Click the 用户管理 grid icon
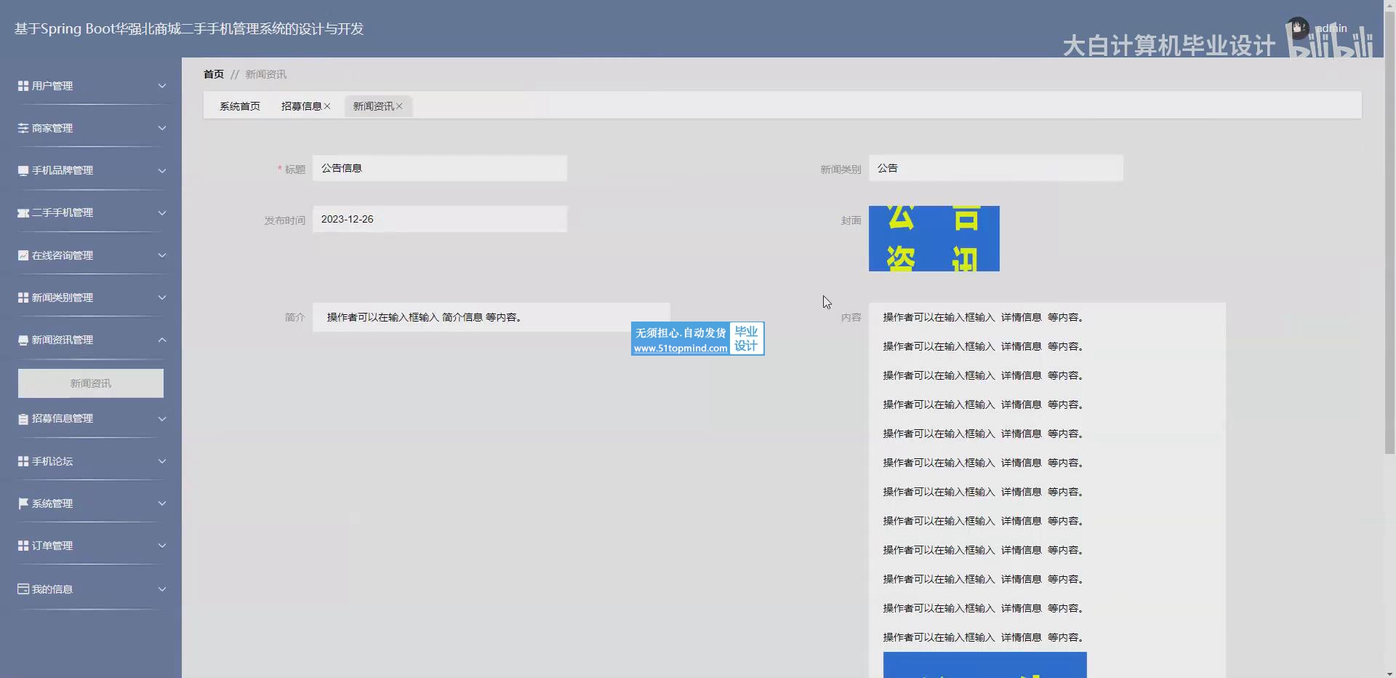This screenshot has width=1396, height=678. point(23,86)
